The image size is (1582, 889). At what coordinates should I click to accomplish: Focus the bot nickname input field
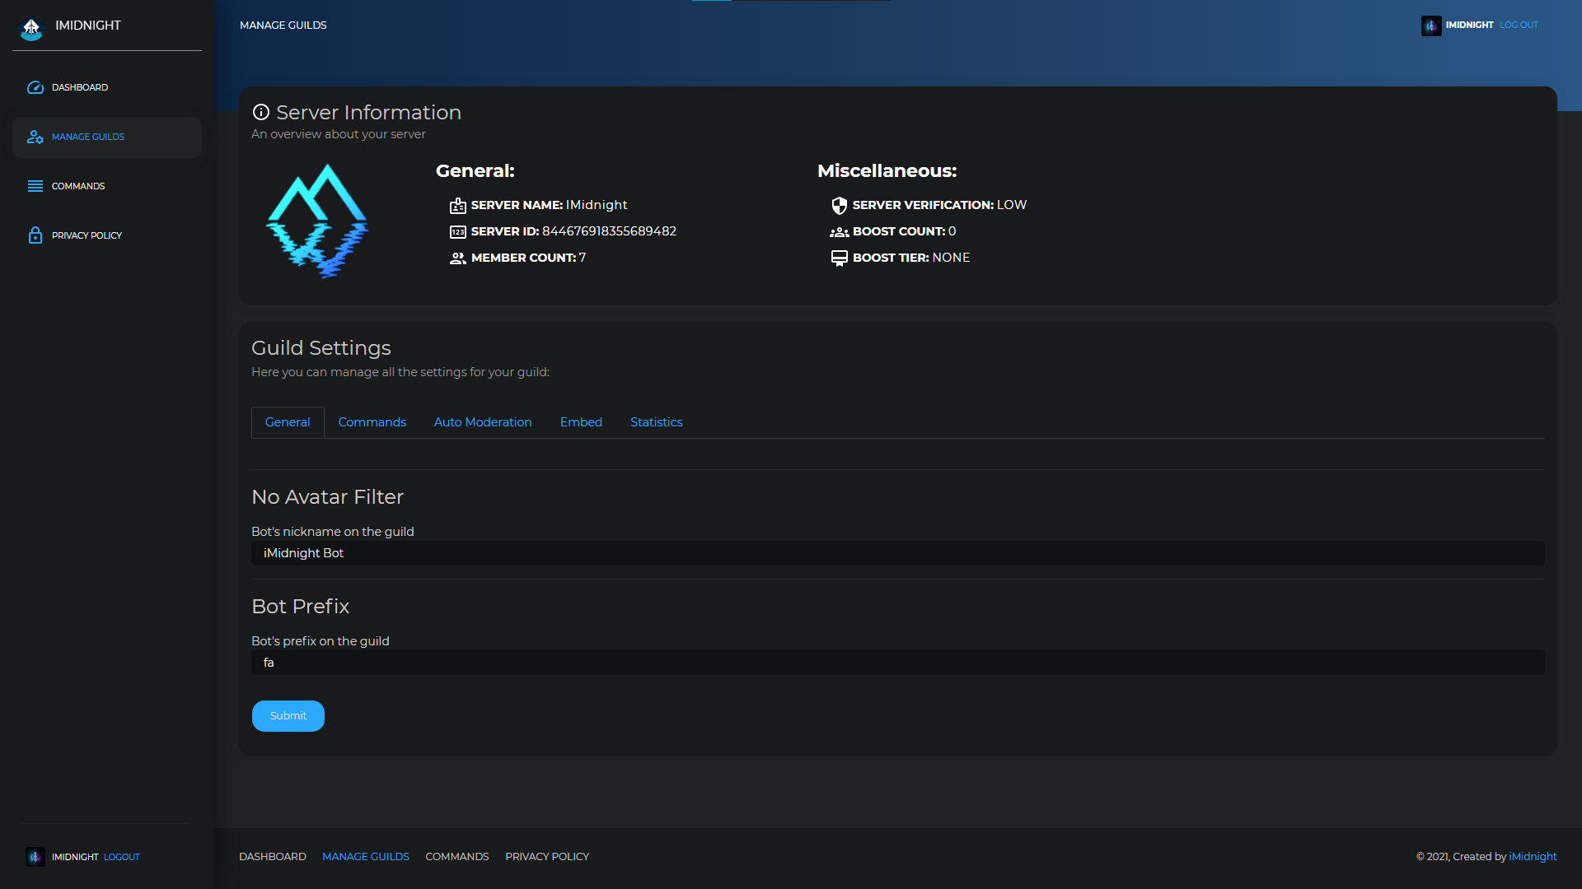(x=898, y=553)
